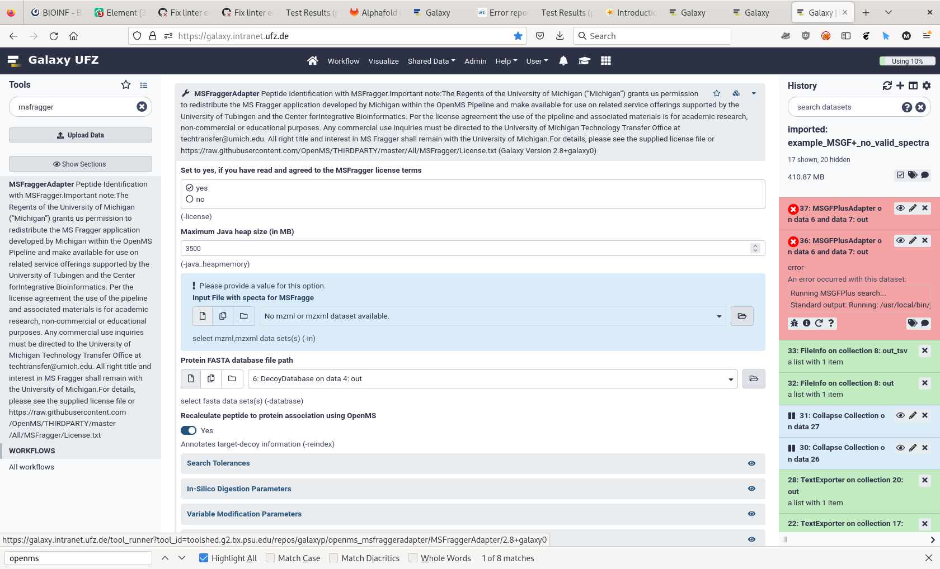Edit attributes of dataset 37 with pencil icon

[913, 208]
